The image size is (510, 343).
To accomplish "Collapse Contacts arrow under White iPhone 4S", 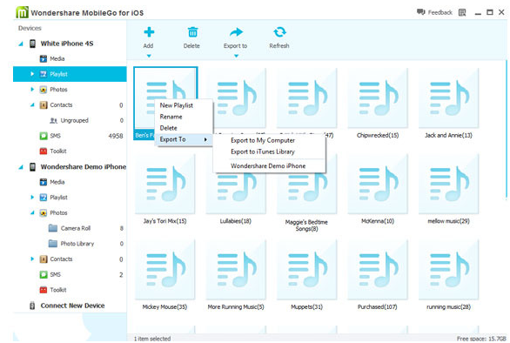I will (32, 104).
